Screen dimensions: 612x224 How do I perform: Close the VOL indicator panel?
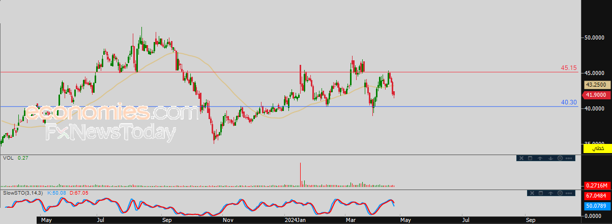coord(521,158)
